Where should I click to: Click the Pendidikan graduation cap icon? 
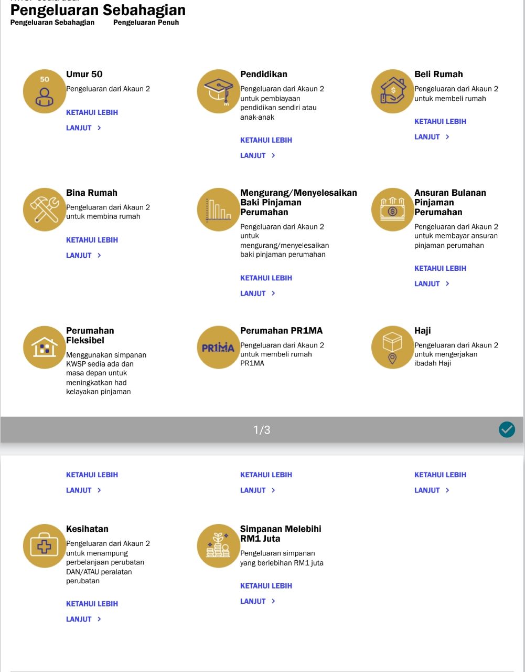click(219, 91)
